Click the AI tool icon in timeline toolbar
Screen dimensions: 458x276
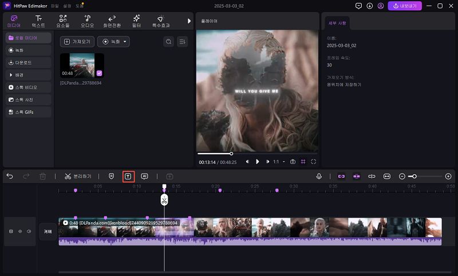144,176
